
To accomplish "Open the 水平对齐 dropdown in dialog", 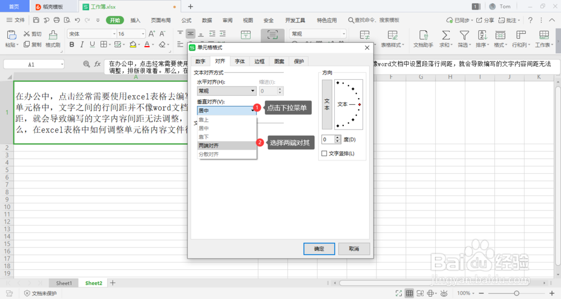I will coord(227,91).
